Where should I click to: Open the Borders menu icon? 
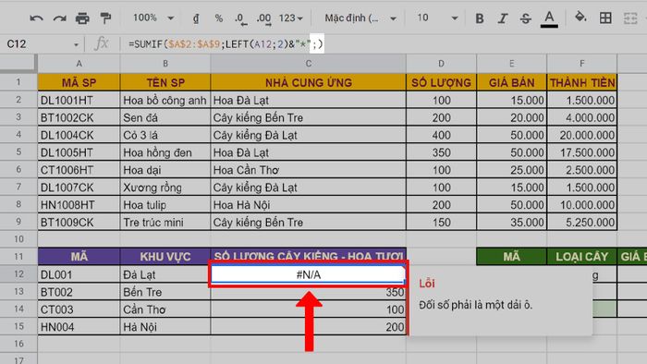(605, 18)
